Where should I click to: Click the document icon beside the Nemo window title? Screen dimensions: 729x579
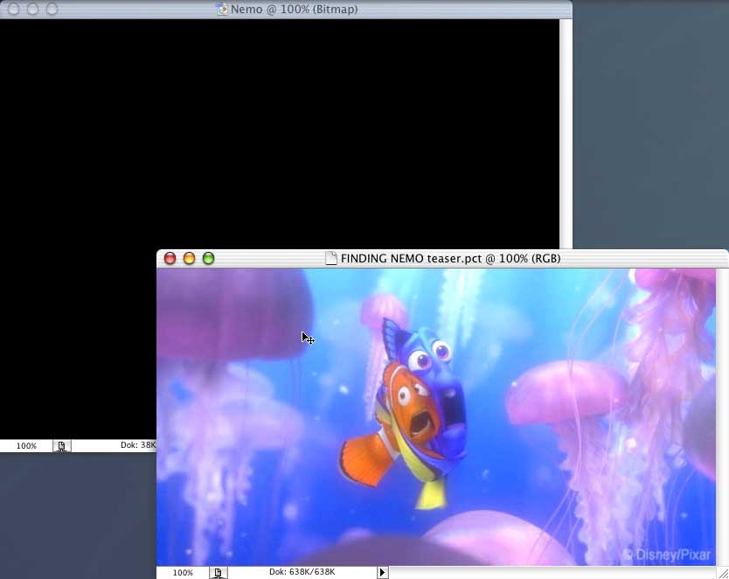[x=222, y=9]
